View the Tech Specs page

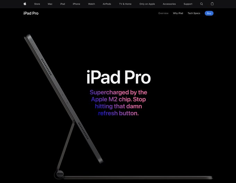click(194, 13)
